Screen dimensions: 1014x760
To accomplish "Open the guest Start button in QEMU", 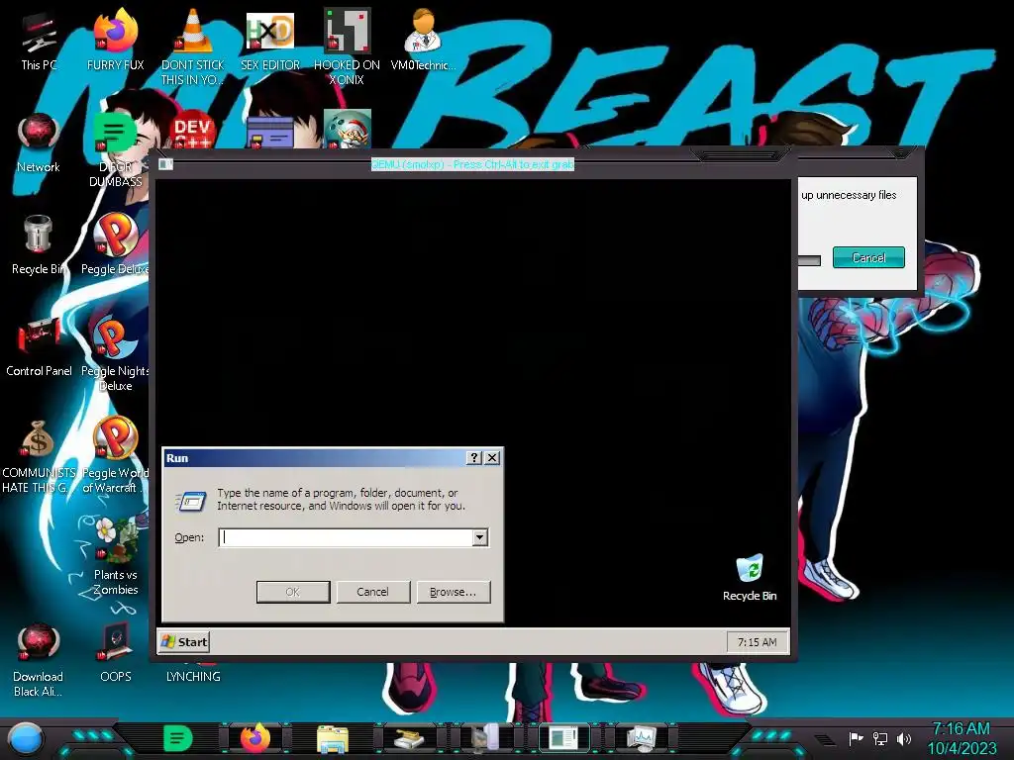I will (x=184, y=641).
